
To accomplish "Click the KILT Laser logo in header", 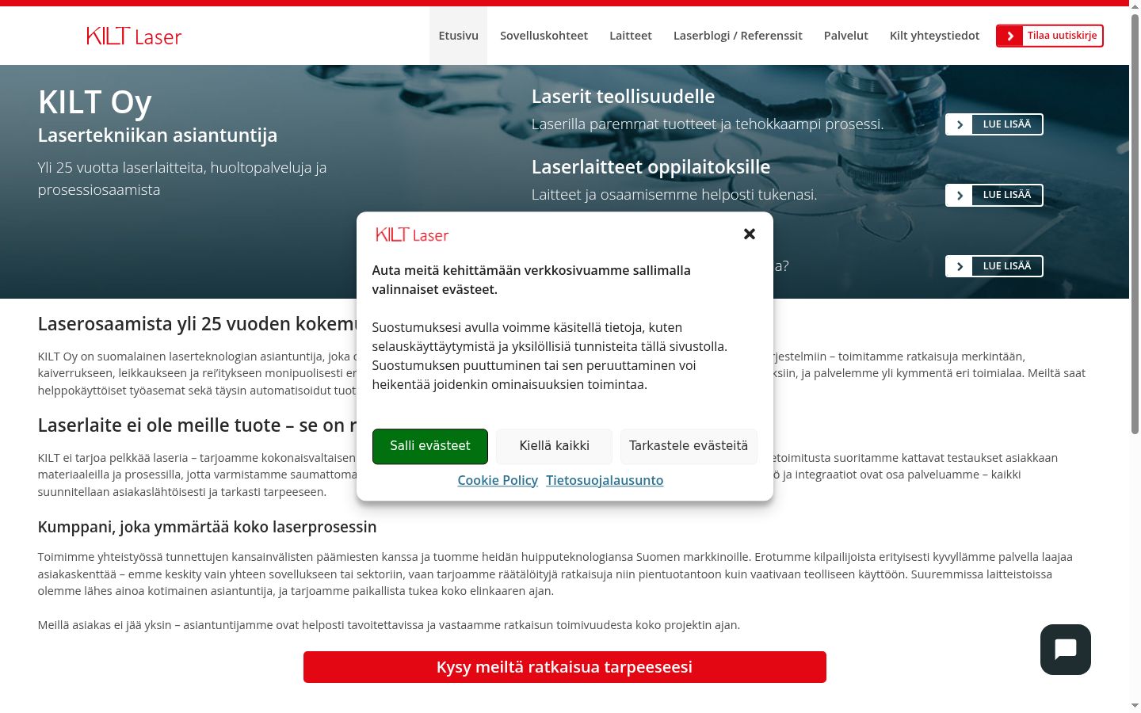I will tap(134, 36).
